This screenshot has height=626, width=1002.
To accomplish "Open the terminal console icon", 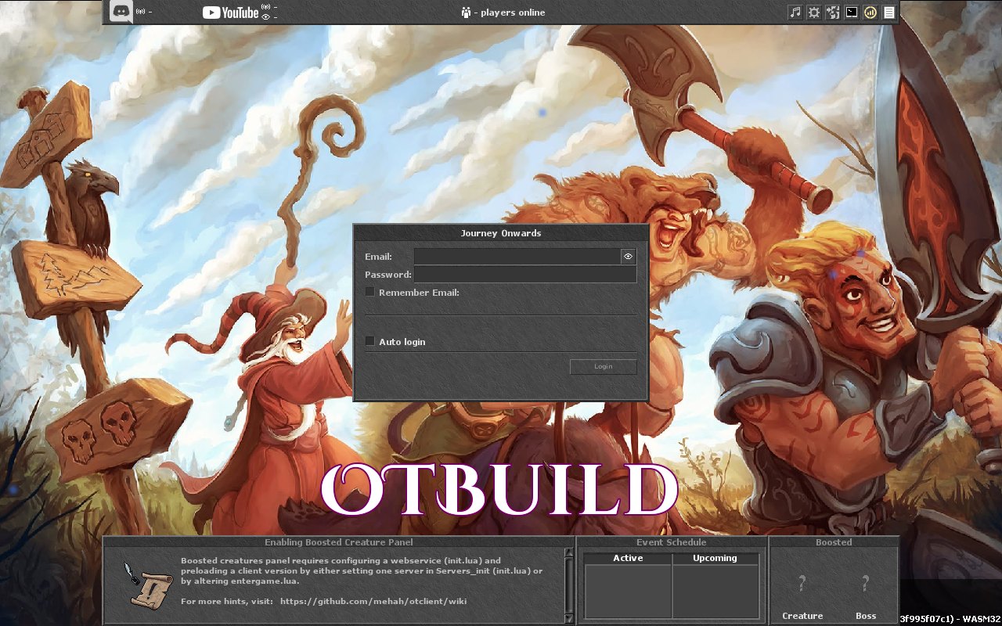I will point(852,13).
